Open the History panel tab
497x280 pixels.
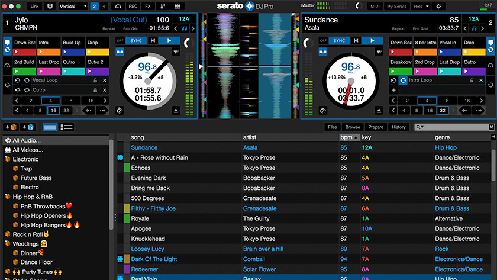coord(399,127)
